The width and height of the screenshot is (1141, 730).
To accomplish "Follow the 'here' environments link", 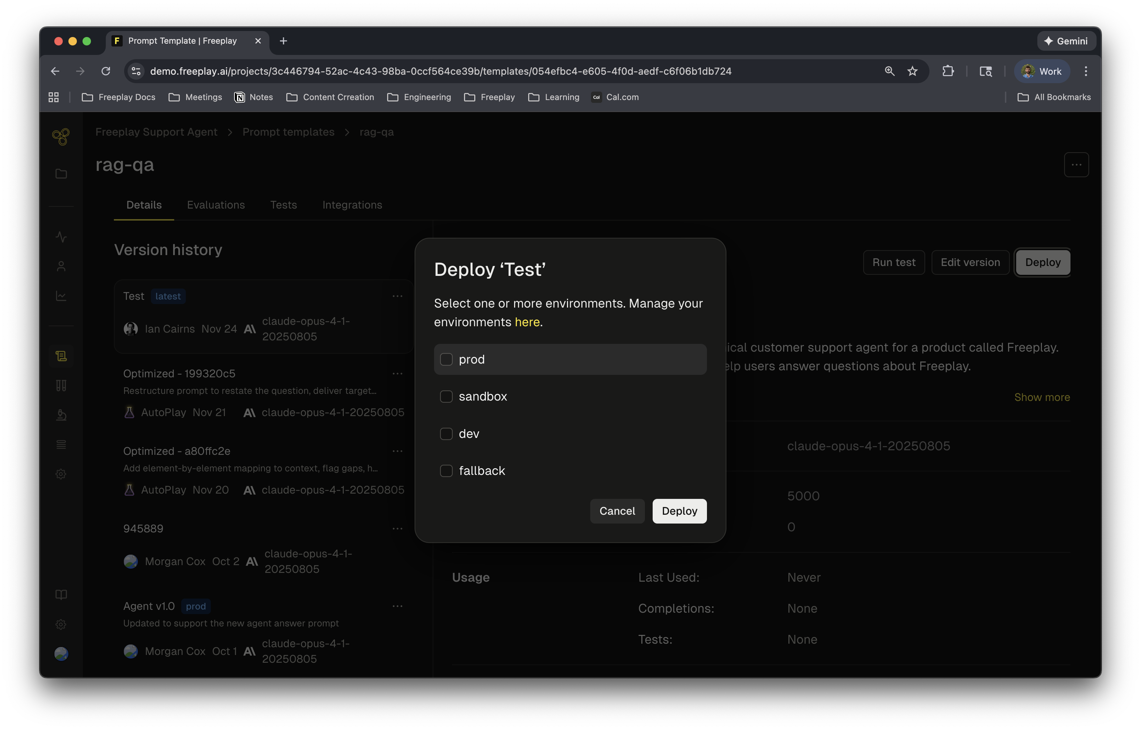I will pos(527,322).
